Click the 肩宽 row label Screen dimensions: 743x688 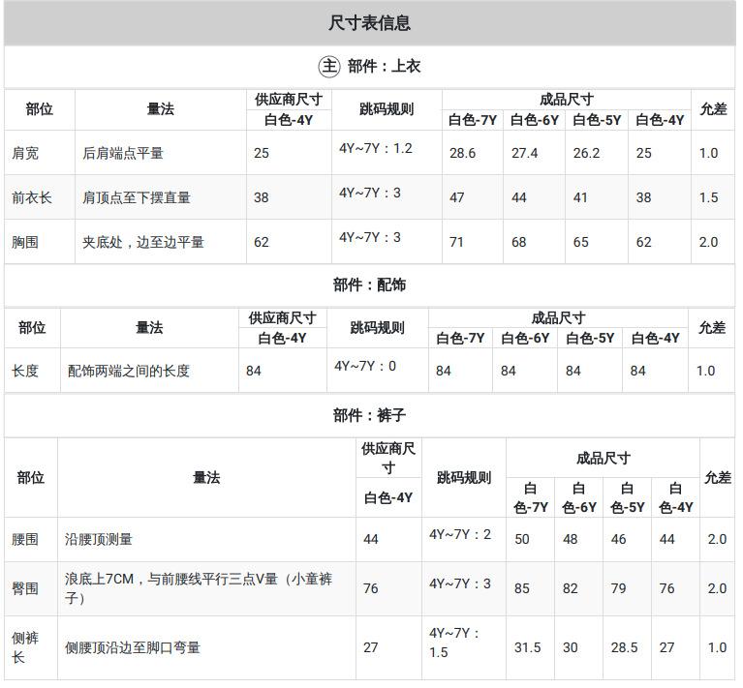tap(25, 153)
